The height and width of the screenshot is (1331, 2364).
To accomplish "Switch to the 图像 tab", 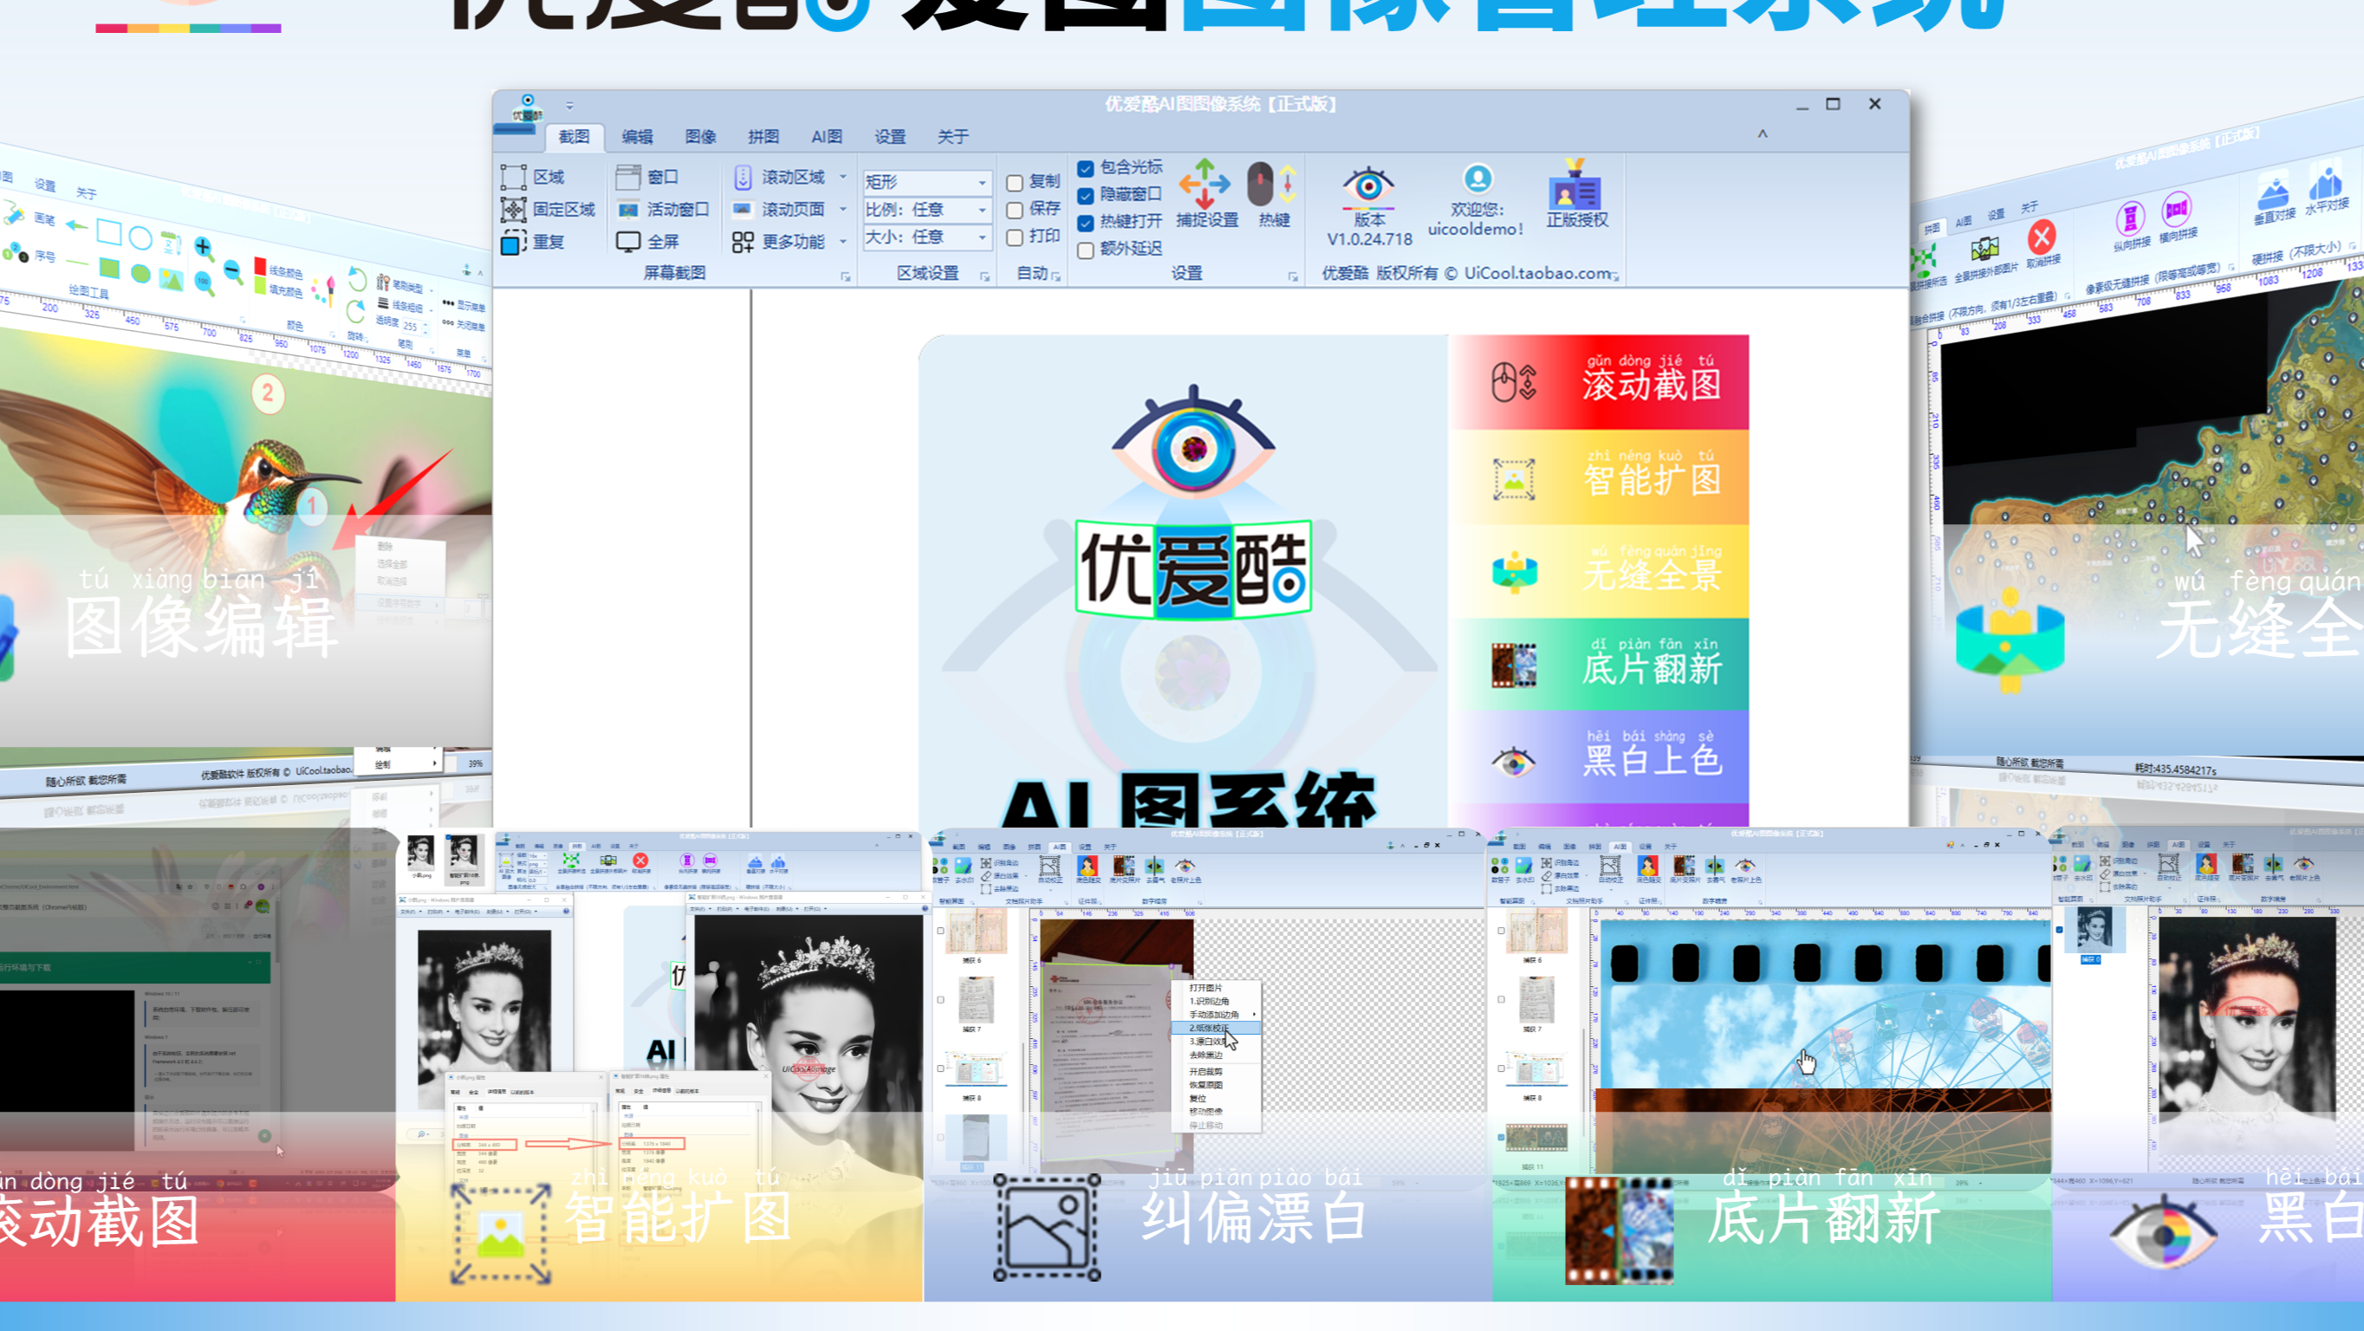I will tap(700, 137).
